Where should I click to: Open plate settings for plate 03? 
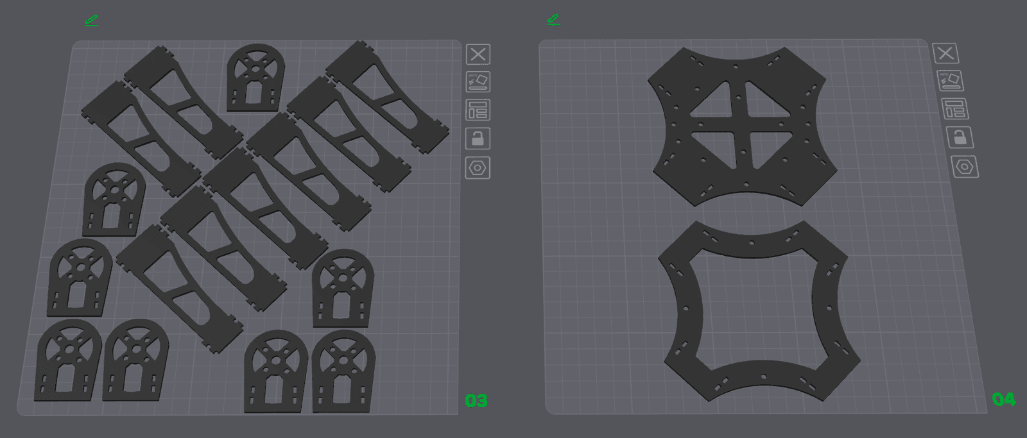pyautogui.click(x=478, y=168)
